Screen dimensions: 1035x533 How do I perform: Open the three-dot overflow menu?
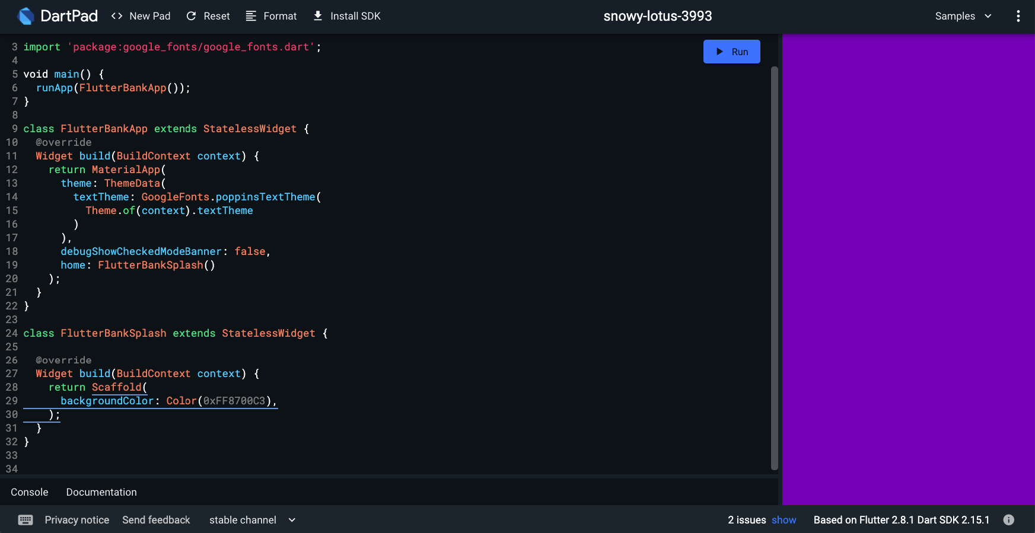[1018, 16]
